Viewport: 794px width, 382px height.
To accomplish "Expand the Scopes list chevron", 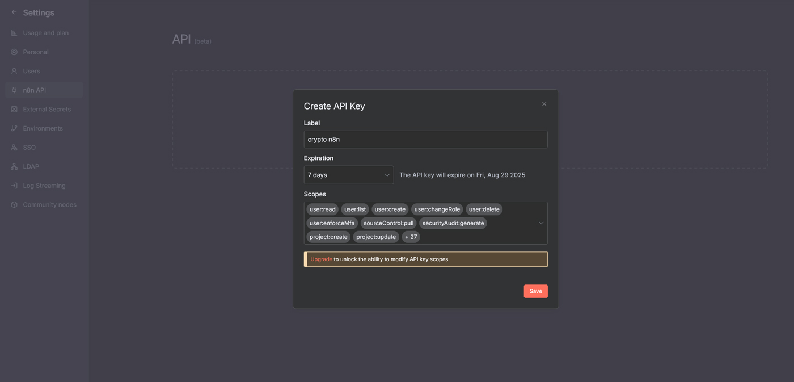I will point(540,223).
